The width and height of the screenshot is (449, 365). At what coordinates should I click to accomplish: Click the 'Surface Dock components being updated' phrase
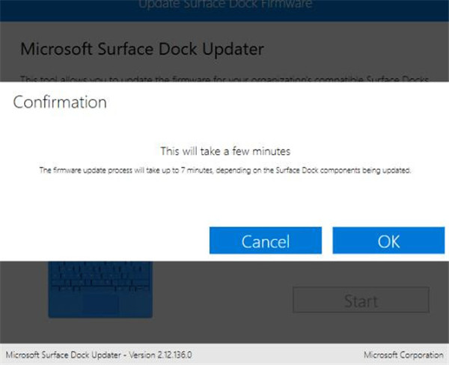pyautogui.click(x=343, y=171)
